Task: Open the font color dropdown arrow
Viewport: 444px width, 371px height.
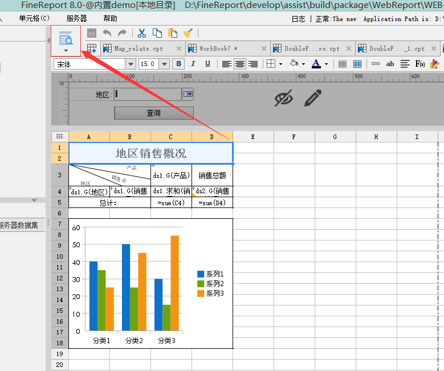Action: pos(326,64)
